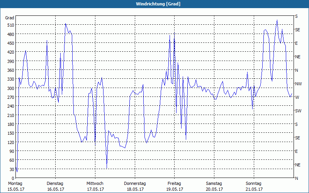
Task: Click the 'Mittwoch' day label
Action: (95, 184)
